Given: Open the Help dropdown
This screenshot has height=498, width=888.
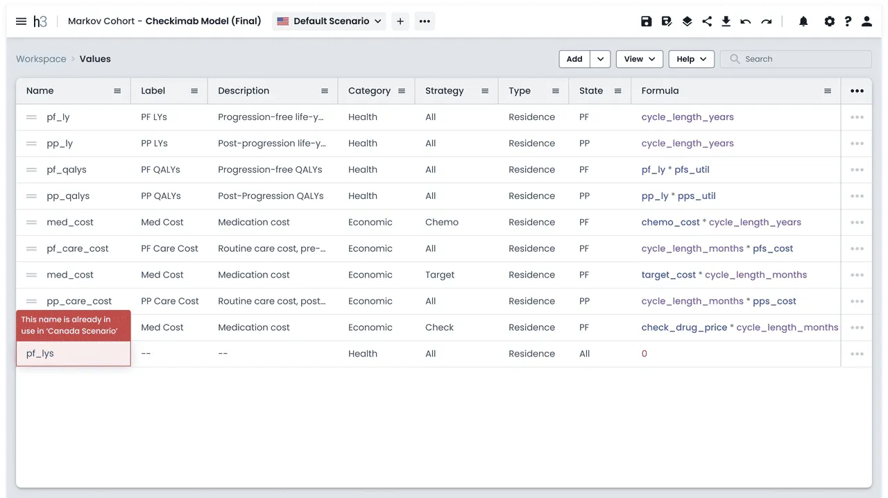Looking at the screenshot, I should 692,59.
